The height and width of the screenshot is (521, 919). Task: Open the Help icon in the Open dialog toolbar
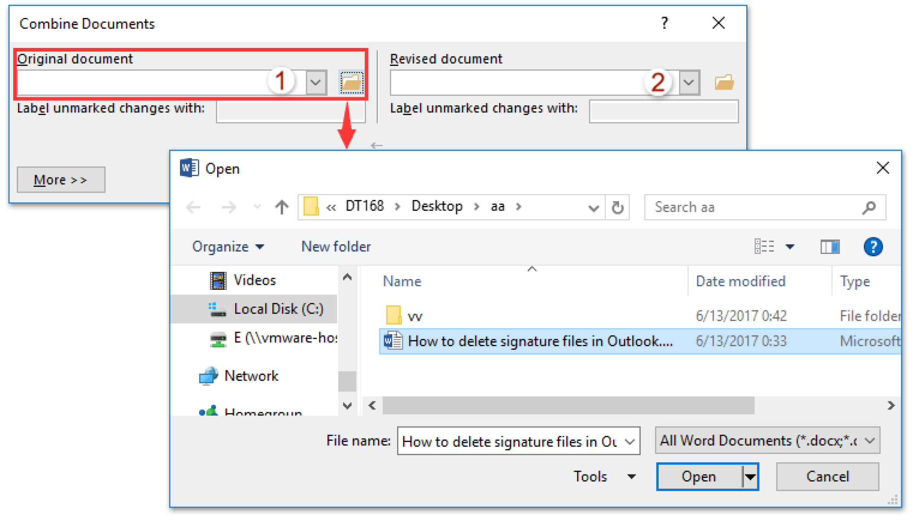(872, 246)
